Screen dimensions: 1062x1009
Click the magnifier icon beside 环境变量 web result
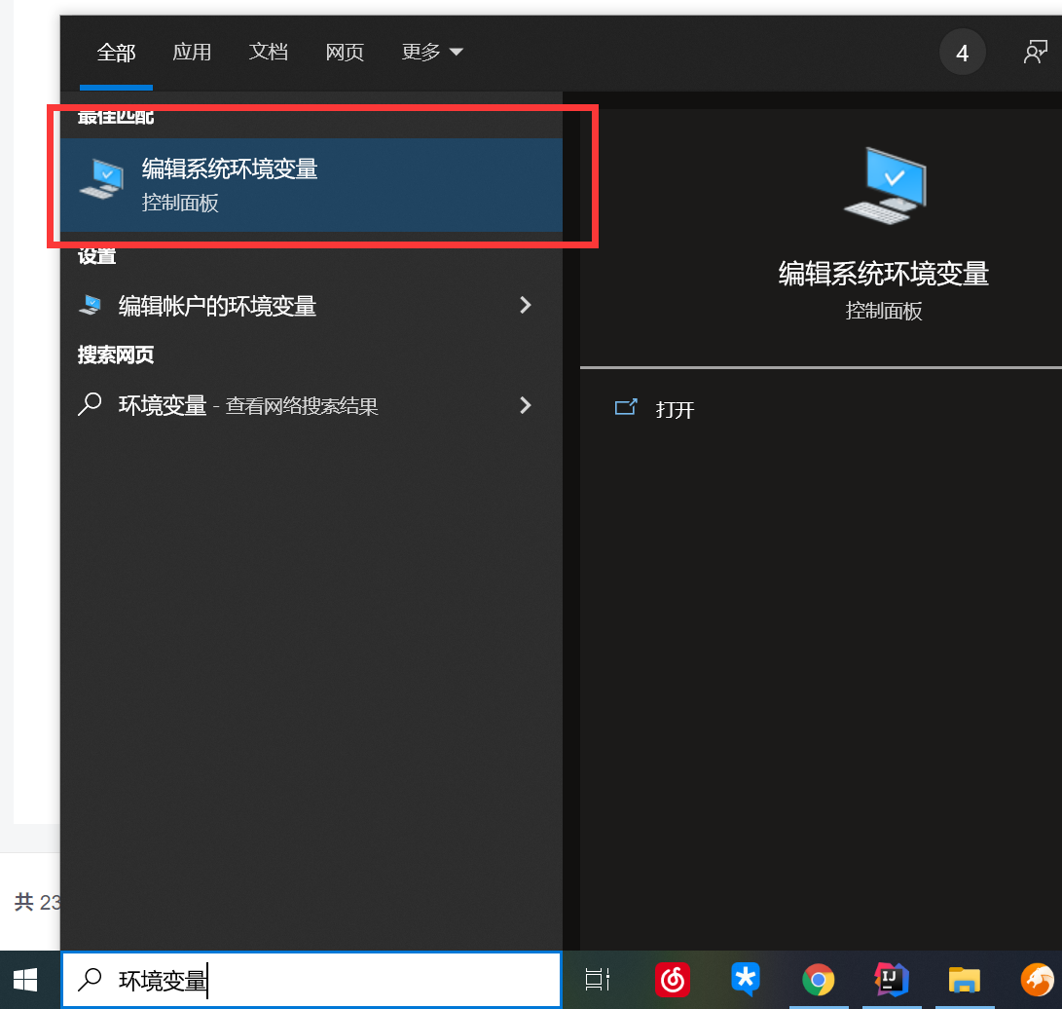90,404
